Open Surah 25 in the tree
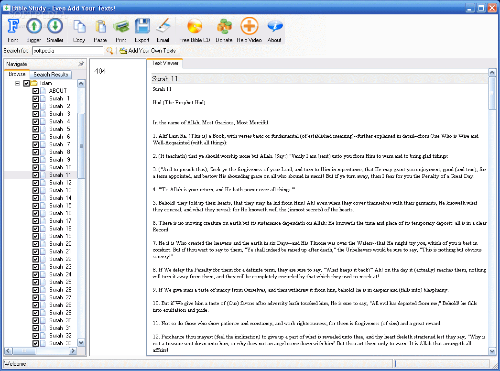 (x=60, y=283)
